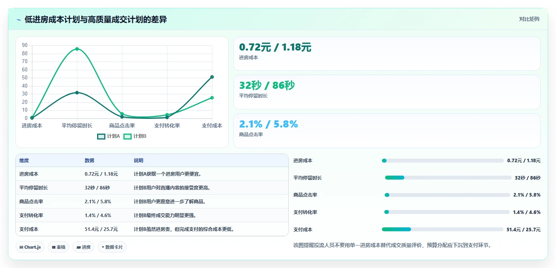The width and height of the screenshot is (556, 268).
Task: Click the 平均停留时长 progress bar
Action: [x=448, y=178]
